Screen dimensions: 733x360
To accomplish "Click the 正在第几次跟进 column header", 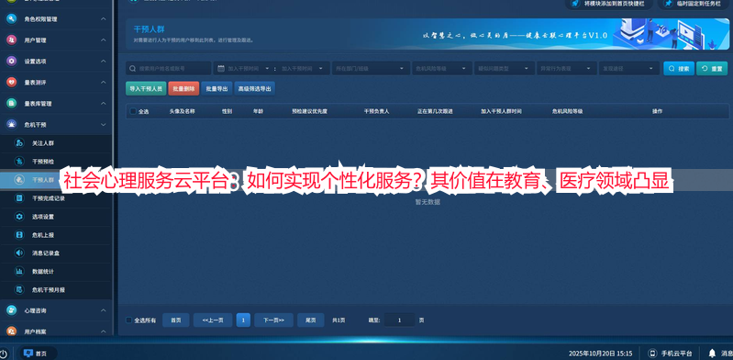I will [435, 111].
